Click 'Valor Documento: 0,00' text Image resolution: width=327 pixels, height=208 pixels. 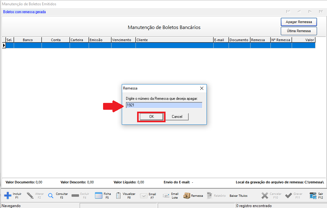pyautogui.click(x=24, y=182)
